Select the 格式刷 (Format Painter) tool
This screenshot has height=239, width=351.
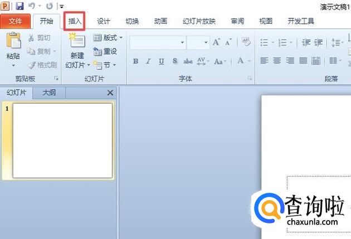pos(42,65)
